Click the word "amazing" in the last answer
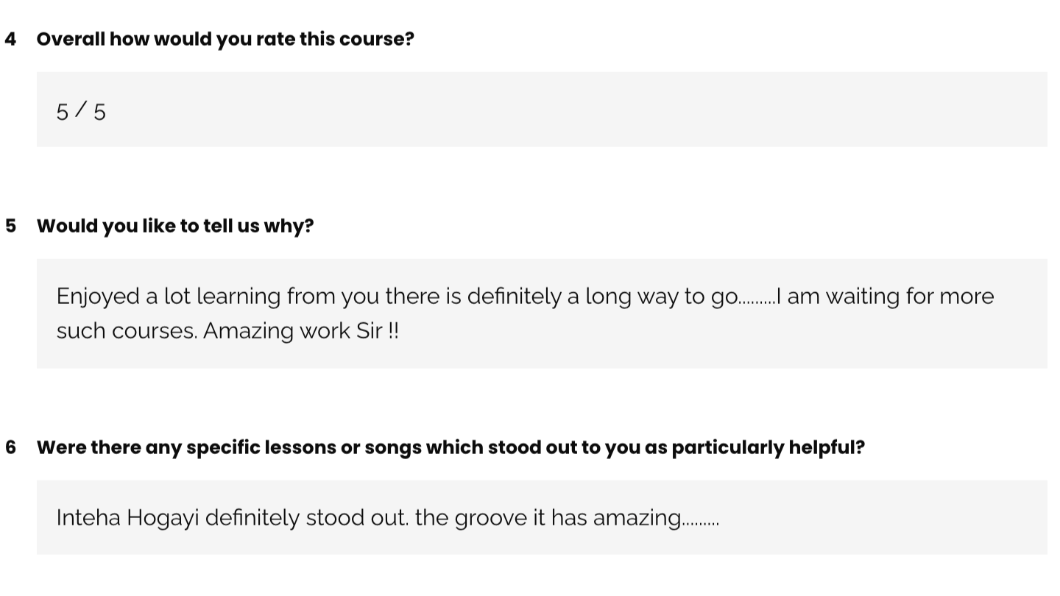The image size is (1060, 596). pyautogui.click(x=637, y=518)
